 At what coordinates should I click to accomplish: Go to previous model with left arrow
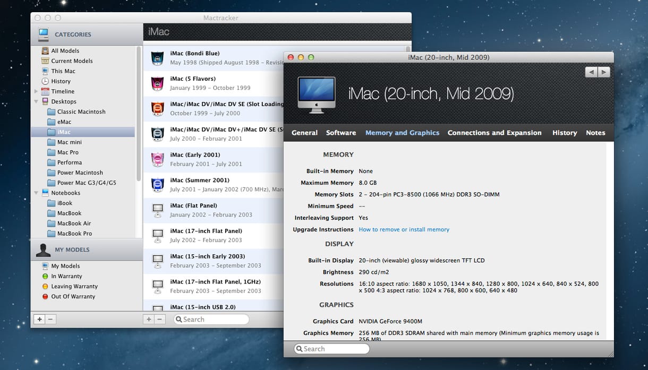tap(591, 72)
